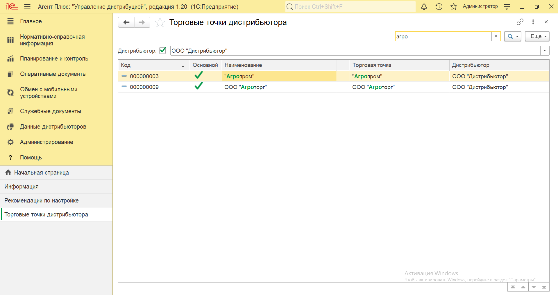Open Помощь section
This screenshot has height=295, width=558.
[56, 157]
